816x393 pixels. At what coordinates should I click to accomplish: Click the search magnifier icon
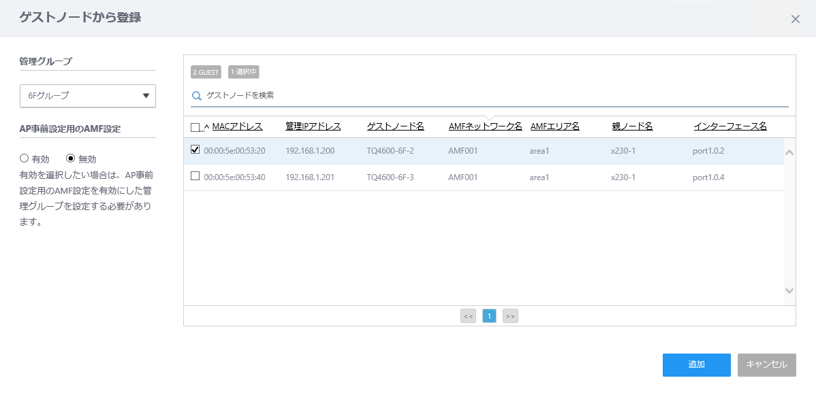click(x=197, y=95)
